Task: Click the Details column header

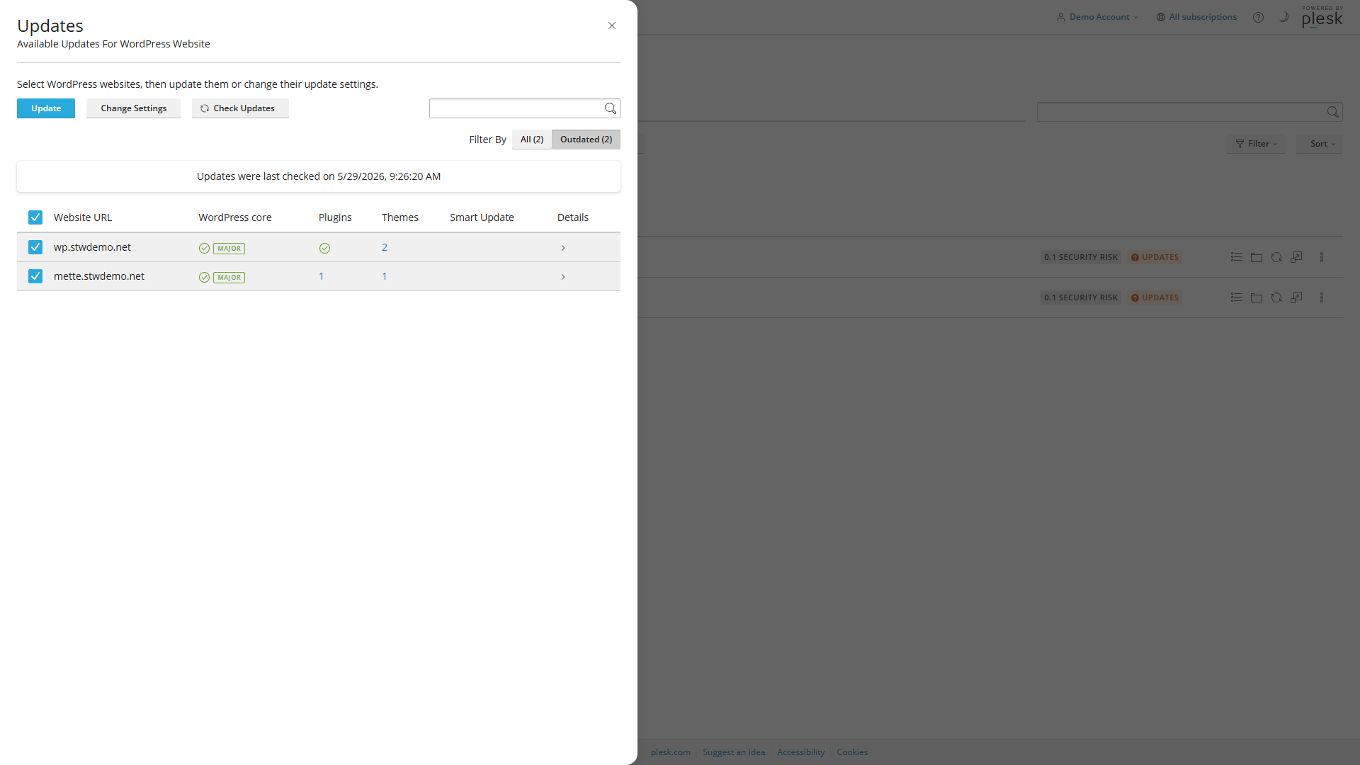Action: tap(573, 217)
